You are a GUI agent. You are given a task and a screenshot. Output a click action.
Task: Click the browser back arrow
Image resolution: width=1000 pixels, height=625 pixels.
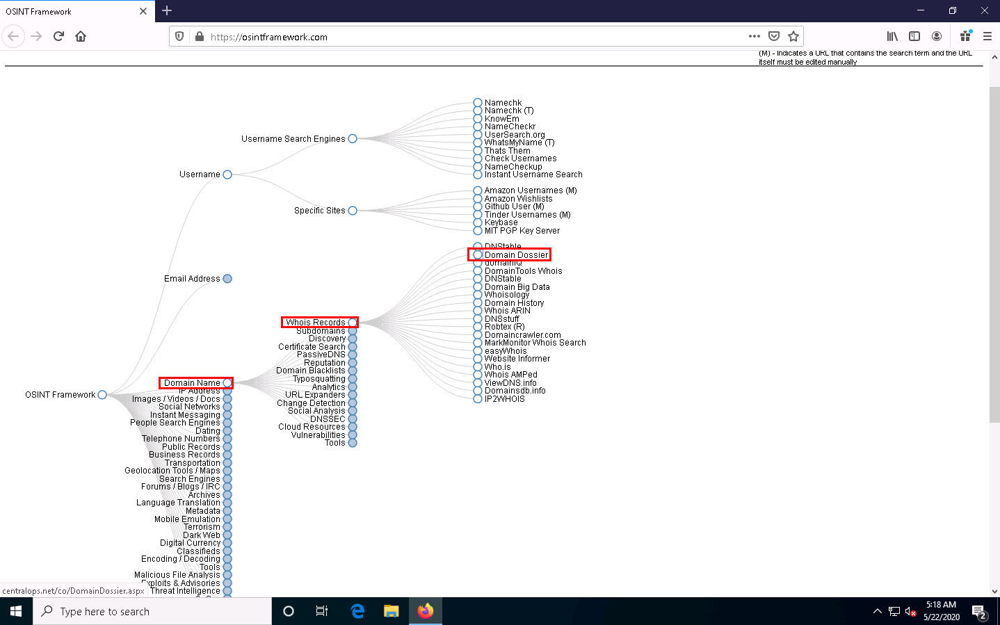click(x=13, y=36)
